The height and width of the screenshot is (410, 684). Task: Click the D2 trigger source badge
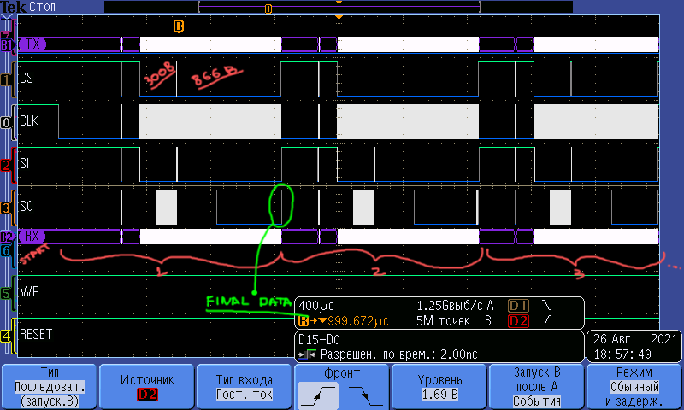pos(518,321)
